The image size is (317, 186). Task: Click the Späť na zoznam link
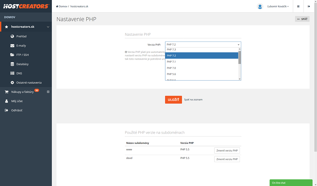point(193,100)
